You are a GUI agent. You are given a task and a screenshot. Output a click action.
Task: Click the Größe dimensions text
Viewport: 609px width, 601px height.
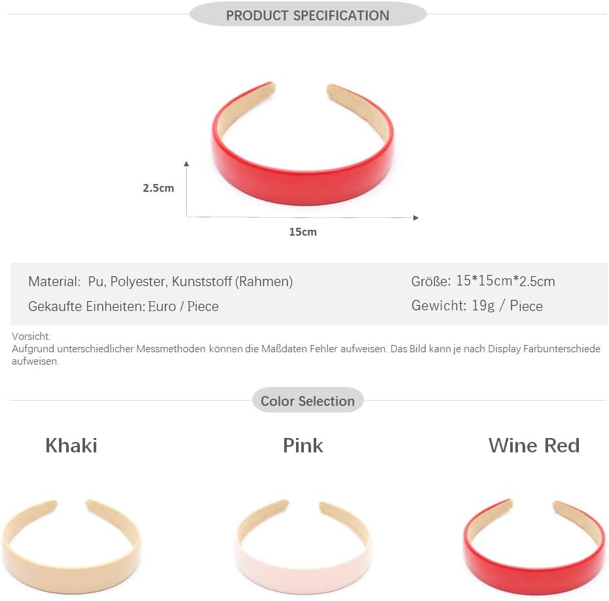(483, 282)
